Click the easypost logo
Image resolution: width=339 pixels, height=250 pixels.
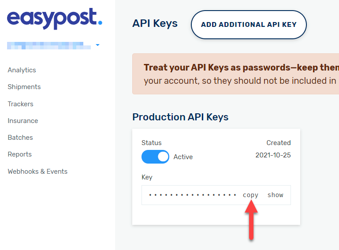pyautogui.click(x=55, y=19)
